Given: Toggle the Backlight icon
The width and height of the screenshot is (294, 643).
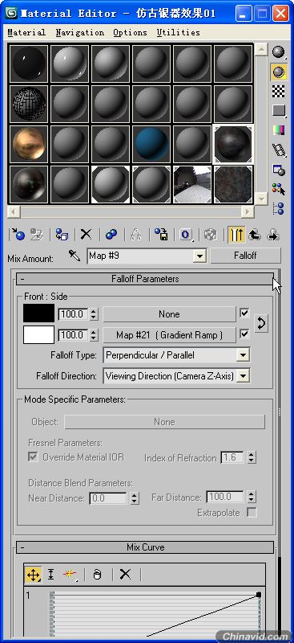Looking at the screenshot, I should [279, 72].
